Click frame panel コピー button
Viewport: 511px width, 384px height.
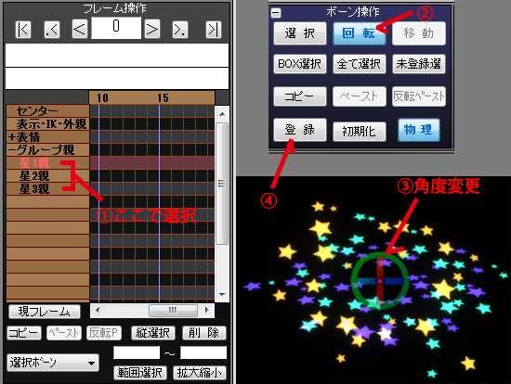point(24,333)
